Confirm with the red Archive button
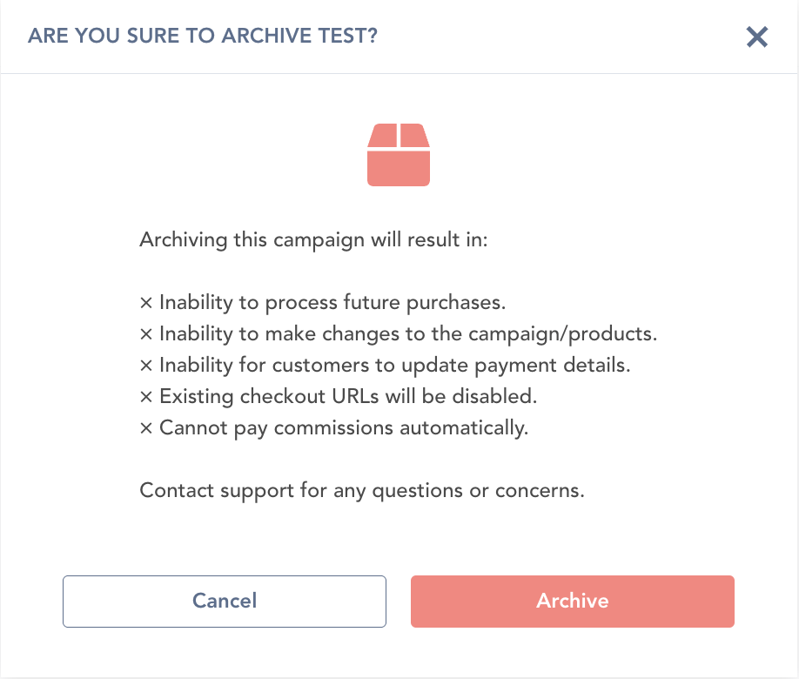This screenshot has height=679, width=799. click(x=572, y=601)
